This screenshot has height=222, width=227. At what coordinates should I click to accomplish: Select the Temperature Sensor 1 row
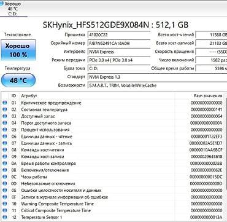(112, 217)
